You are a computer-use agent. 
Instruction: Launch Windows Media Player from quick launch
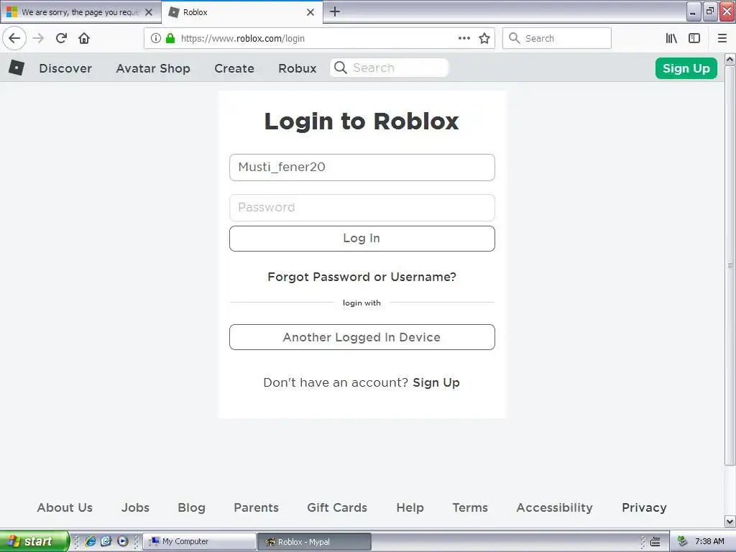point(122,541)
